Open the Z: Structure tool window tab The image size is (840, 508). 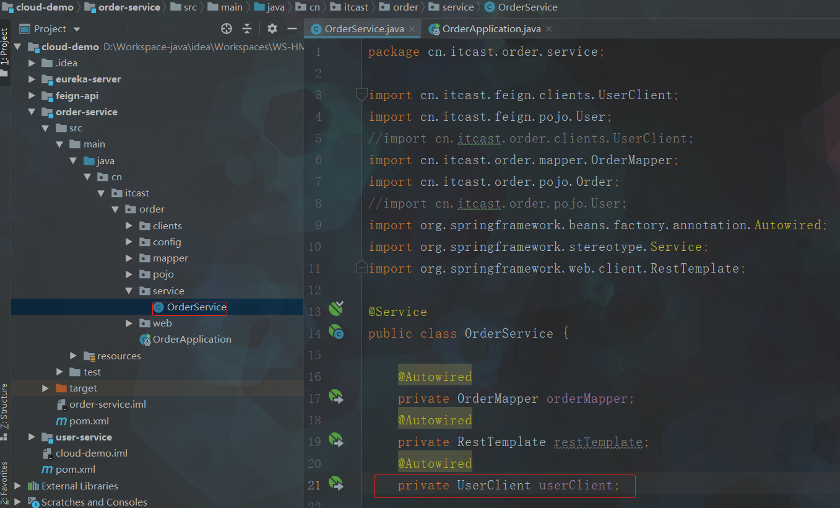5,412
